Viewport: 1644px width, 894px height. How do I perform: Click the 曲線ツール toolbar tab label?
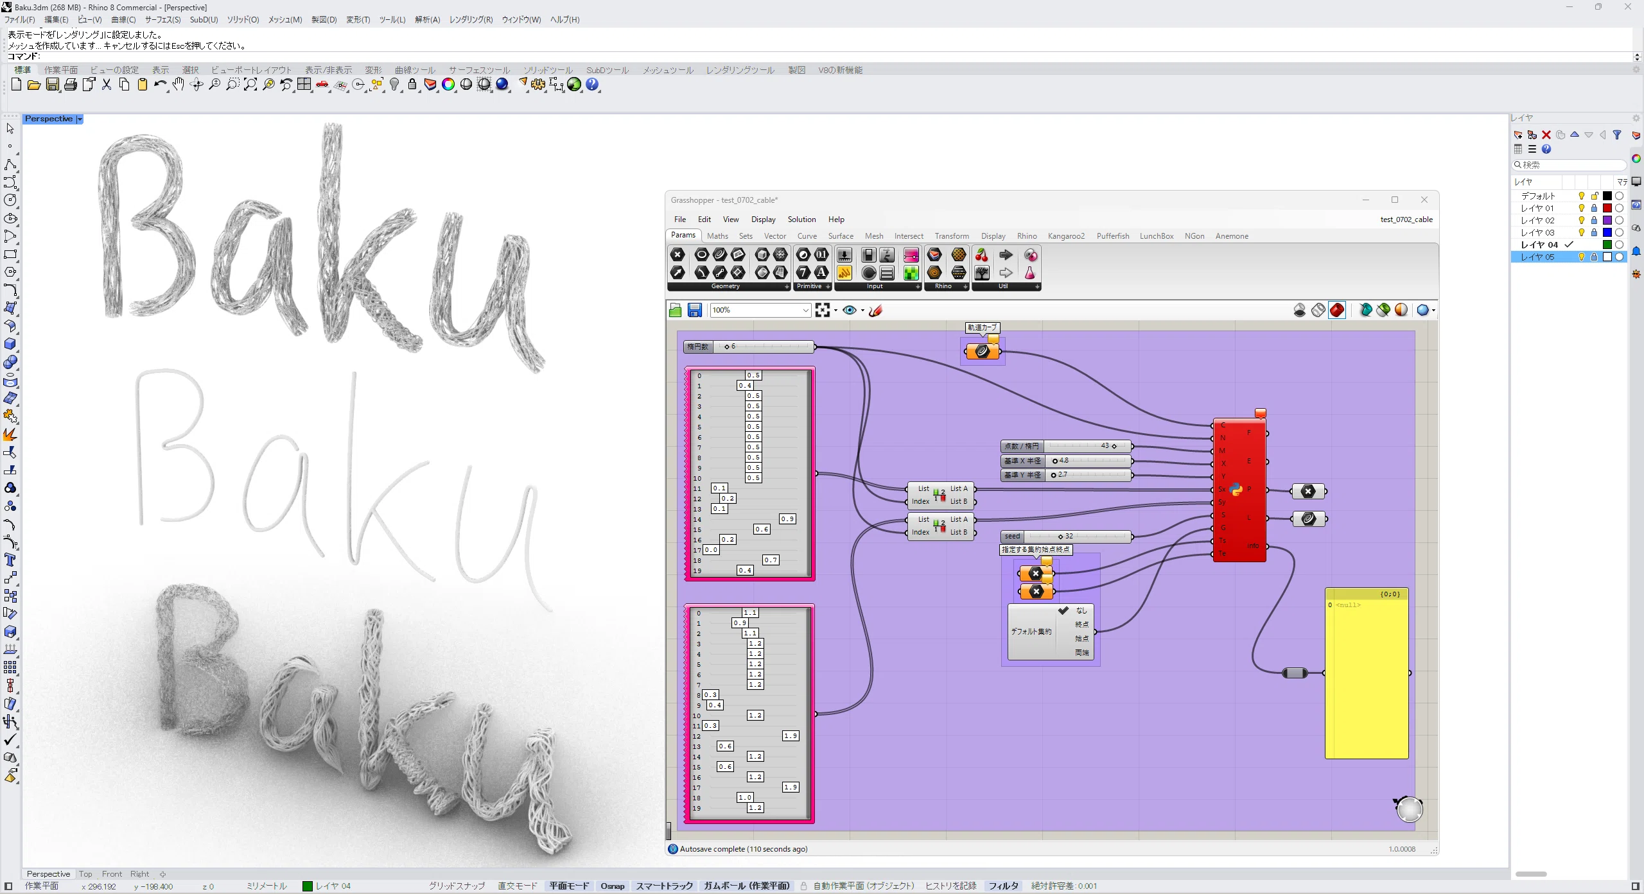tap(415, 70)
